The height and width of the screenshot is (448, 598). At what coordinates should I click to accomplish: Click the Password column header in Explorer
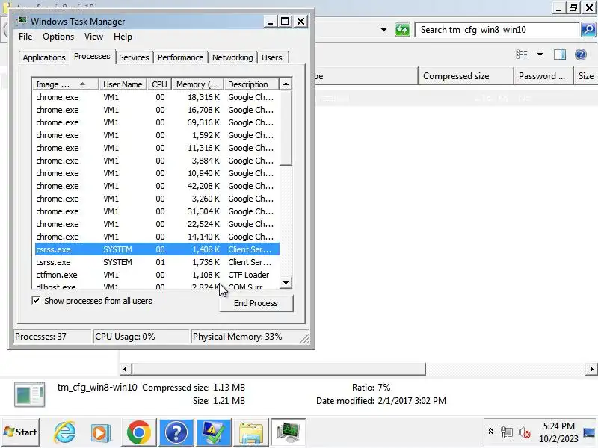[x=543, y=76]
